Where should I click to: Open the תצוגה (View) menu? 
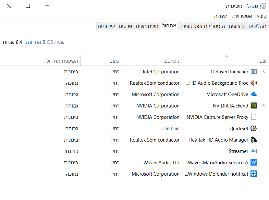click(221, 16)
